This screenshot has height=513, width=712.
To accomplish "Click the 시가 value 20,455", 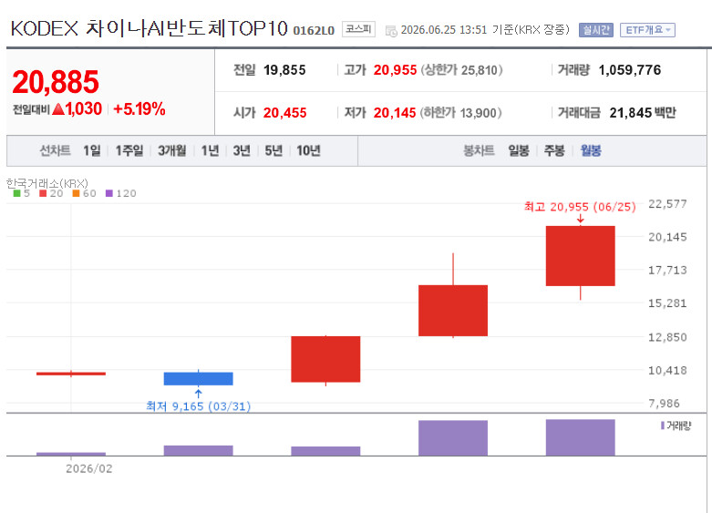I will click(x=284, y=113).
